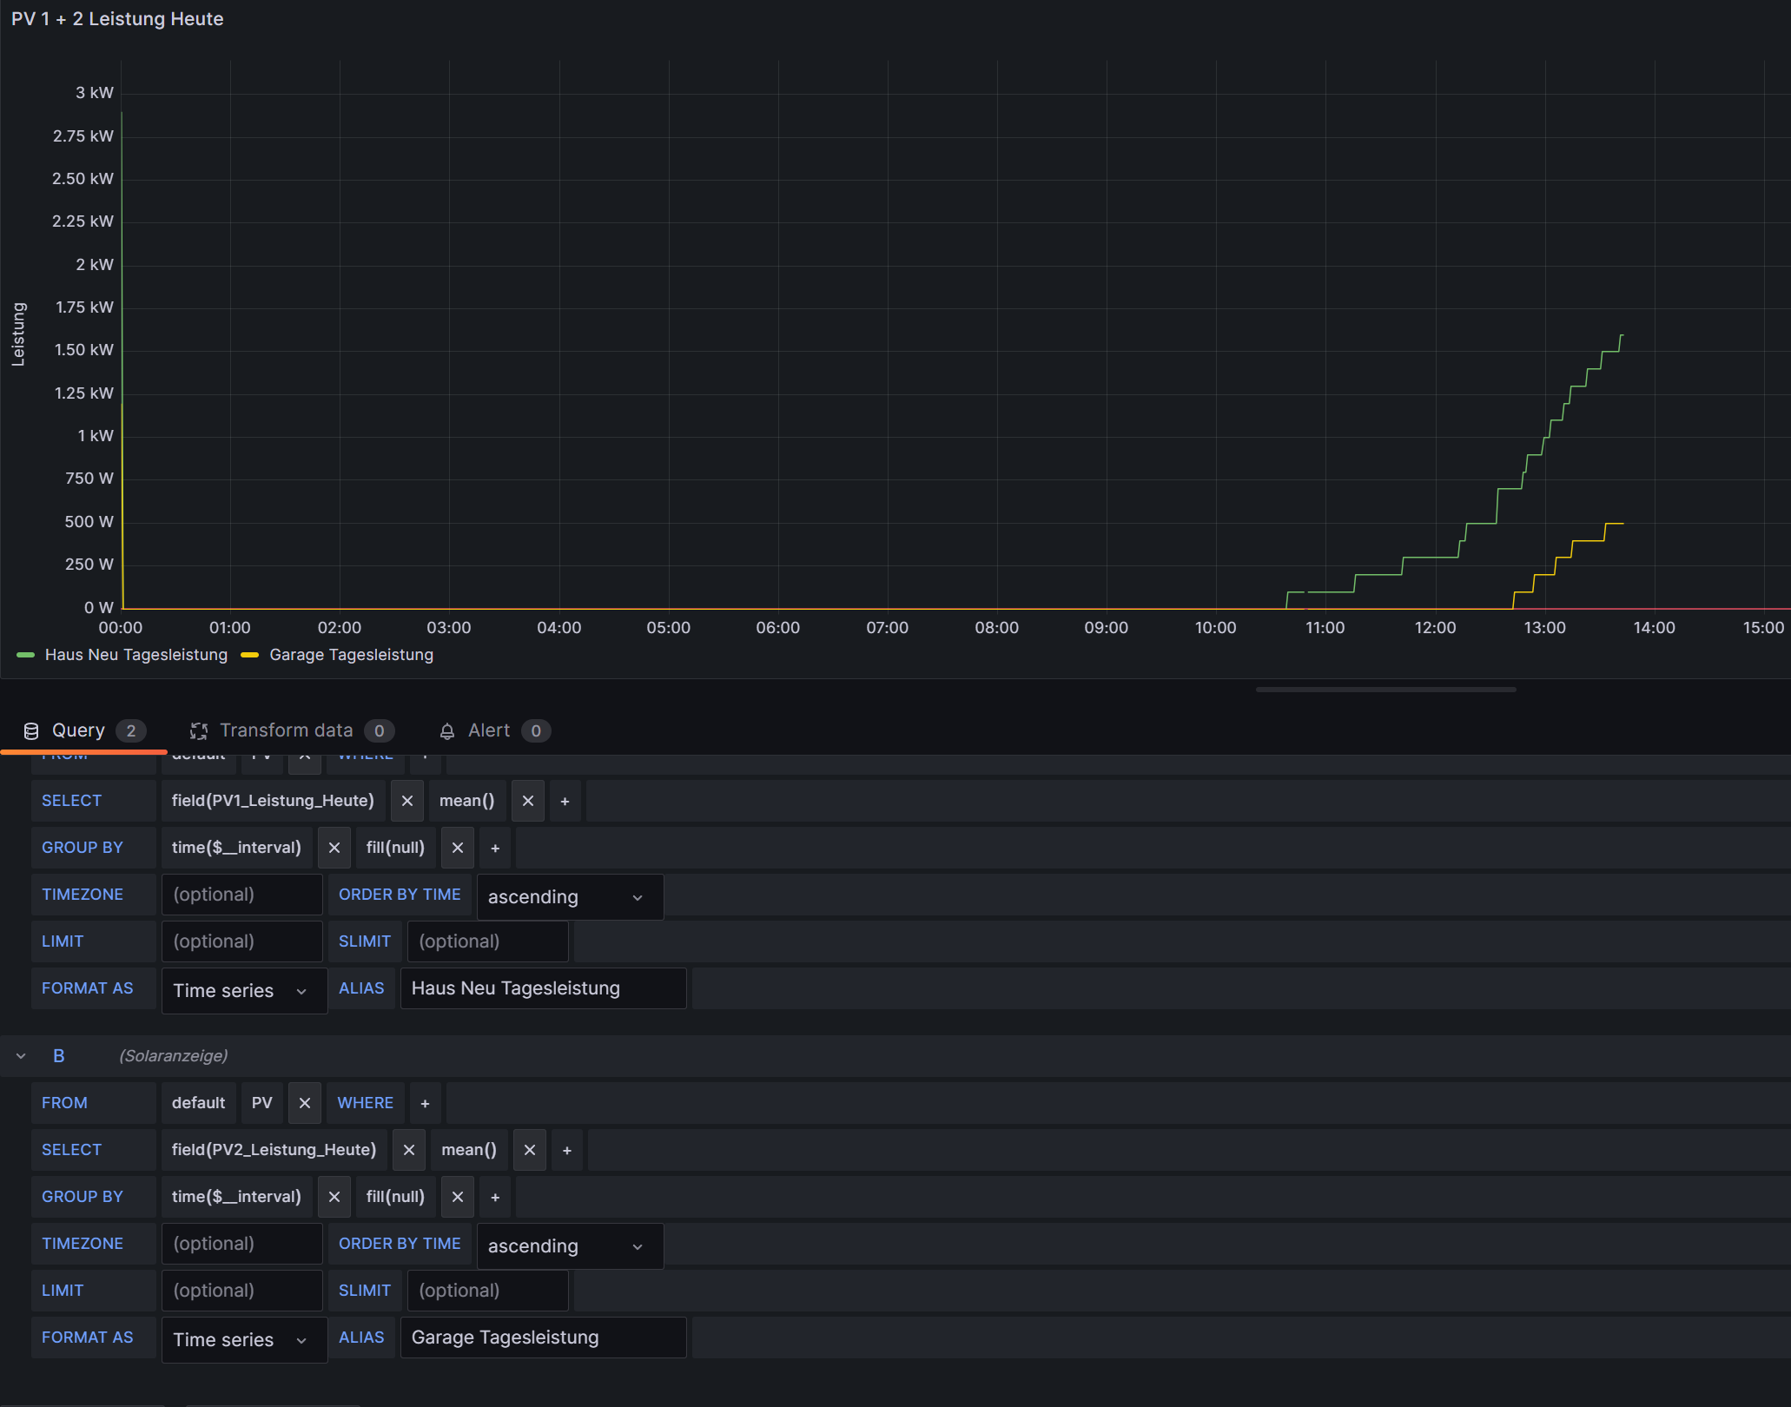Add WHERE condition in query B
The width and height of the screenshot is (1791, 1407).
(425, 1103)
